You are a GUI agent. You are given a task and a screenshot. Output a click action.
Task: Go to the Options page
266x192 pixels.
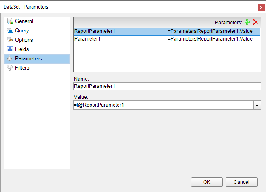[x=37, y=40]
